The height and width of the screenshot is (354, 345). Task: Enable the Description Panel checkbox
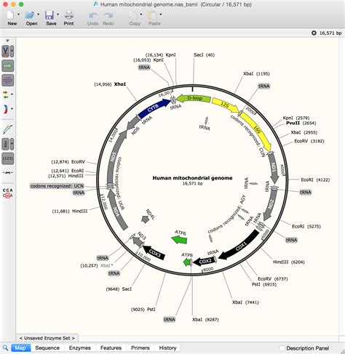282,348
